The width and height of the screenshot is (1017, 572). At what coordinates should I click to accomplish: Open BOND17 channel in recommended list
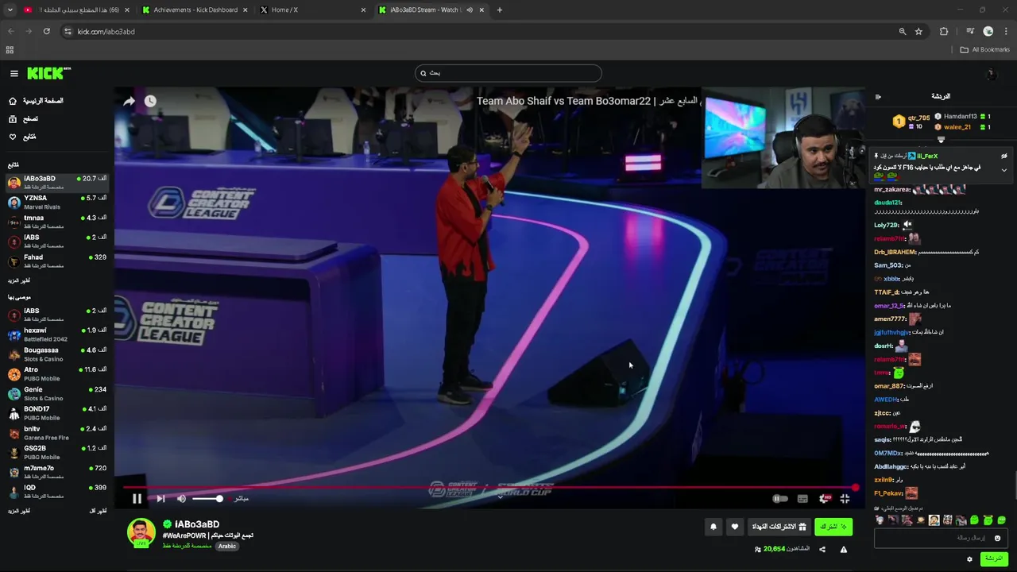point(56,413)
